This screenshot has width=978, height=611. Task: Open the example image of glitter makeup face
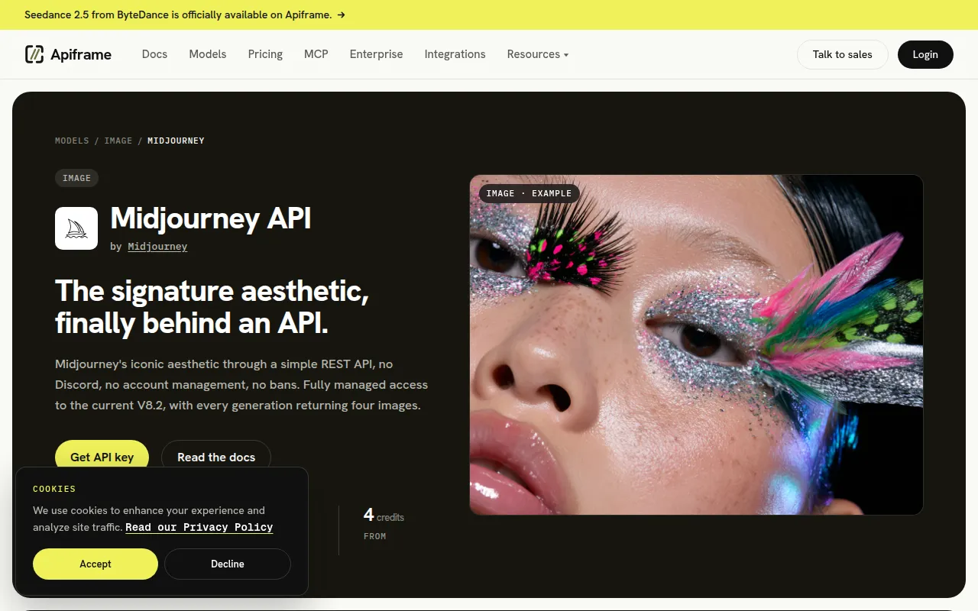[696, 344]
